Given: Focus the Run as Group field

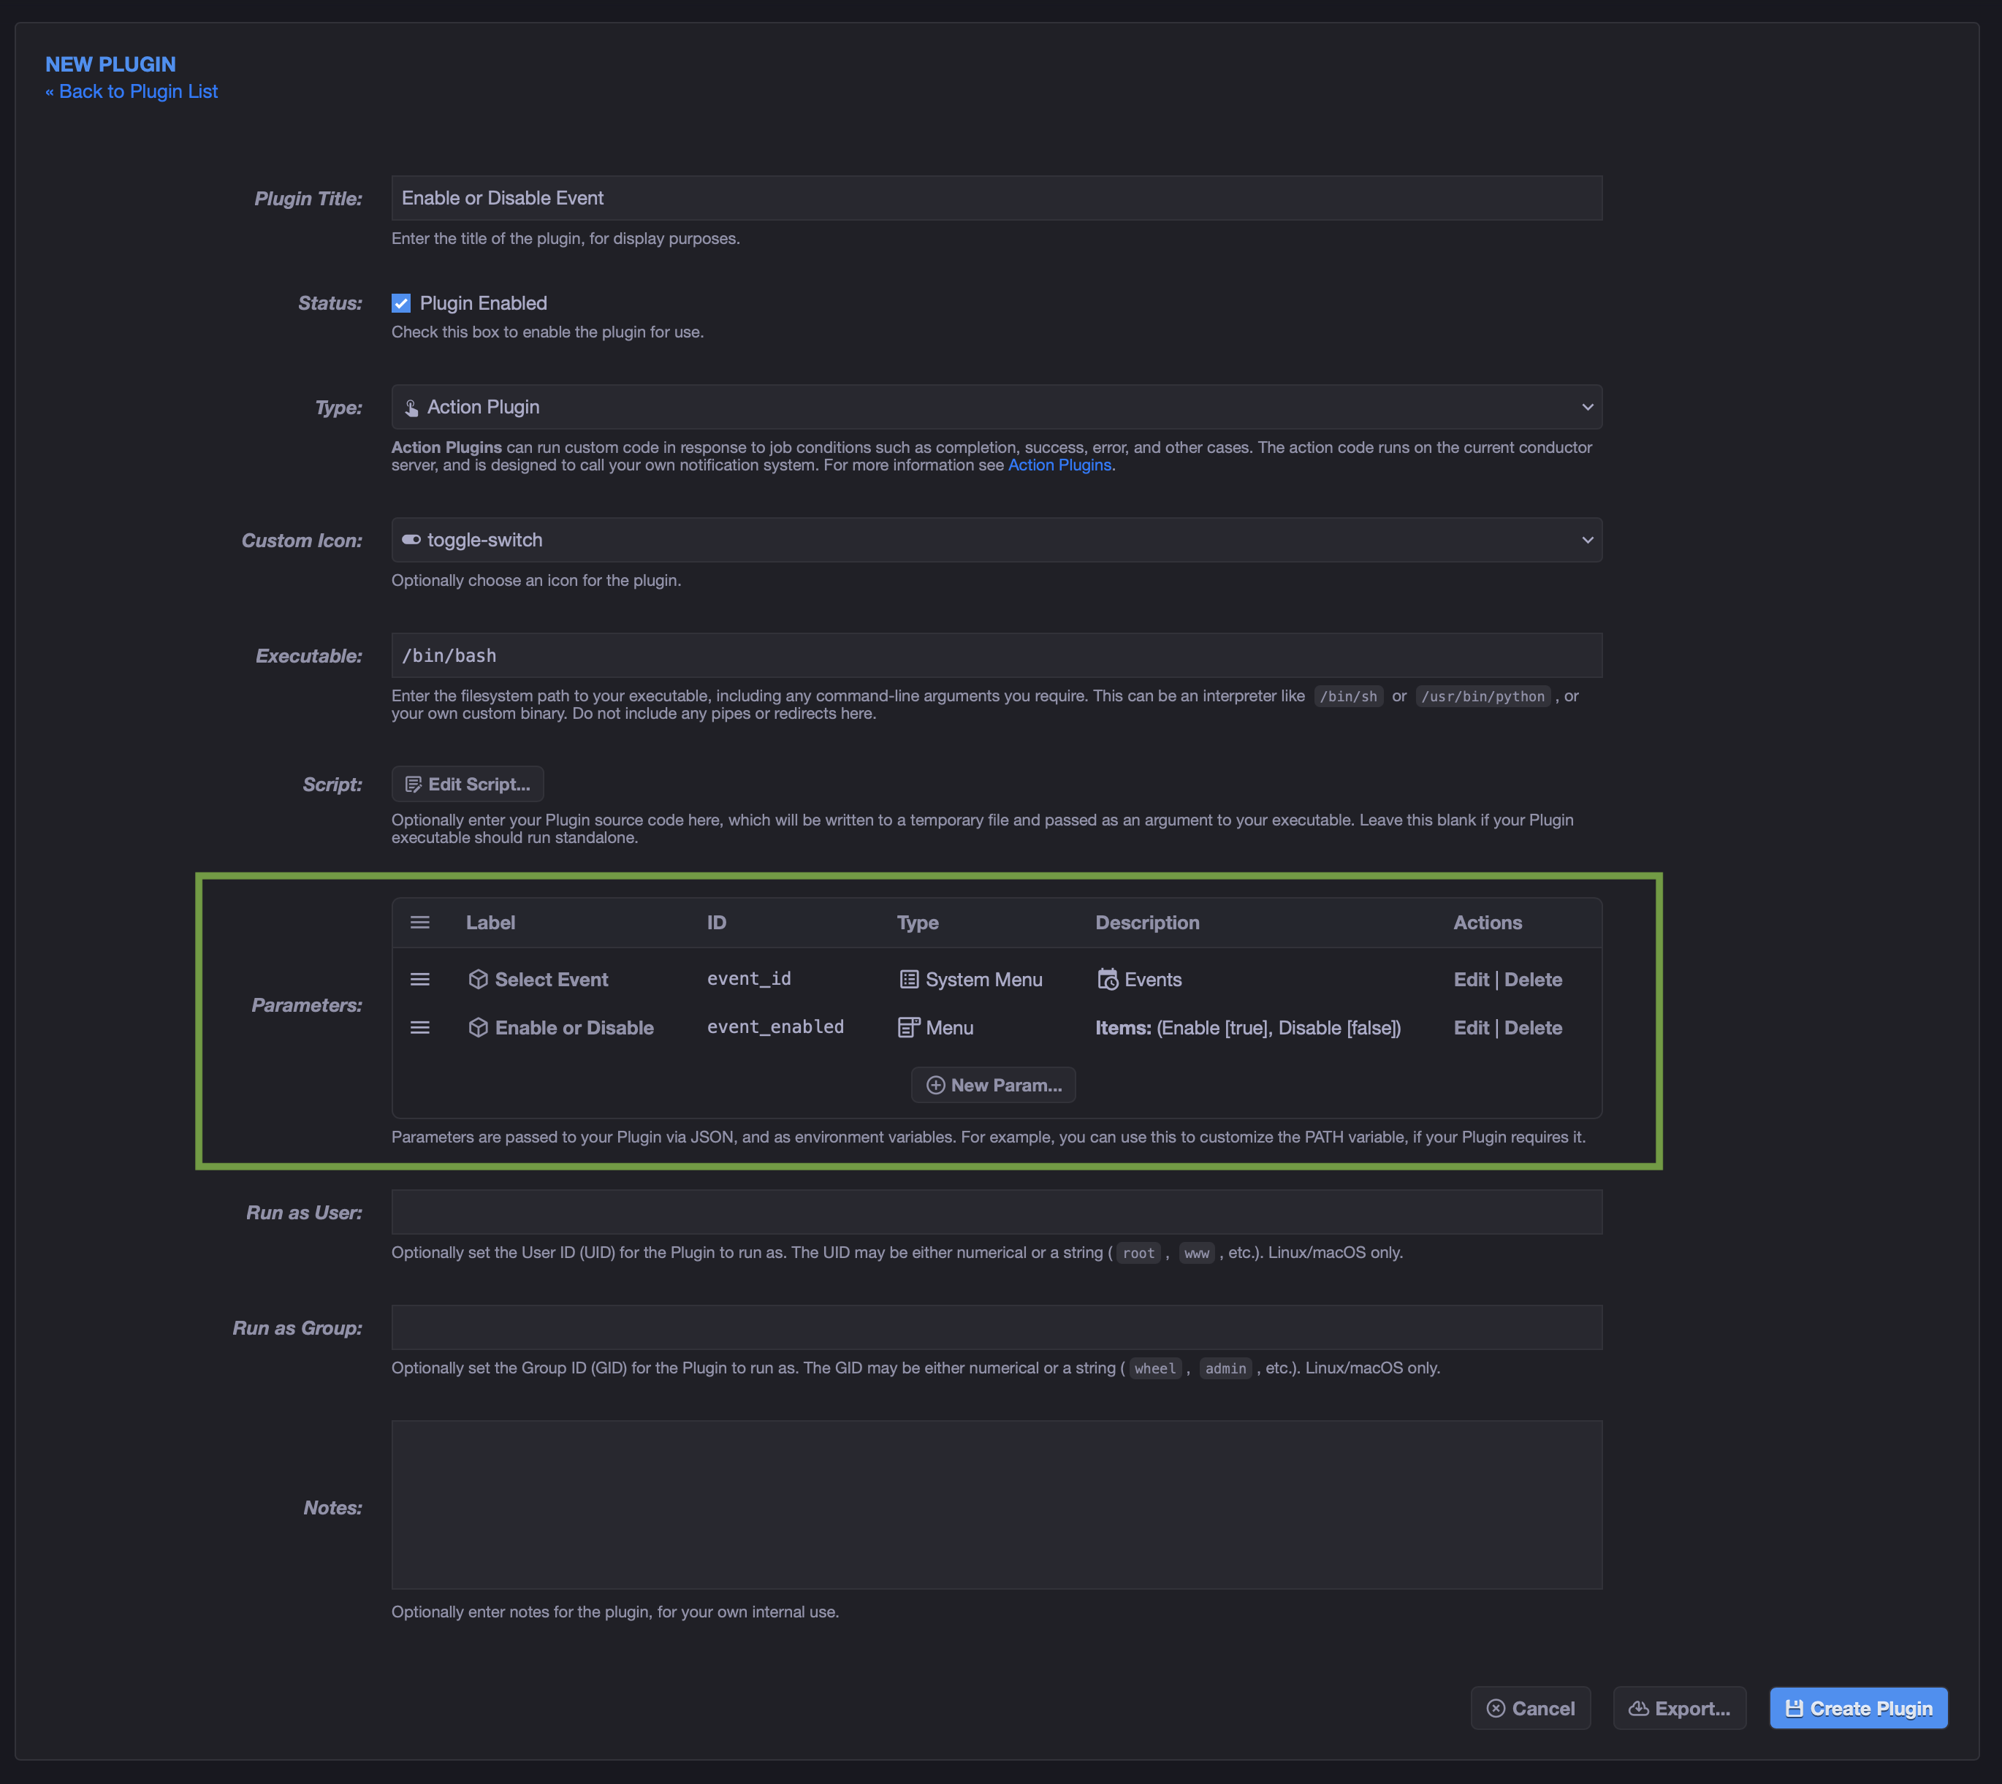Looking at the screenshot, I should click(996, 1327).
